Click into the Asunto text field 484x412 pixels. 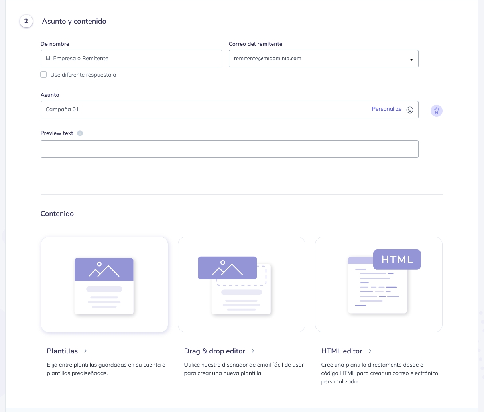pos(199,110)
